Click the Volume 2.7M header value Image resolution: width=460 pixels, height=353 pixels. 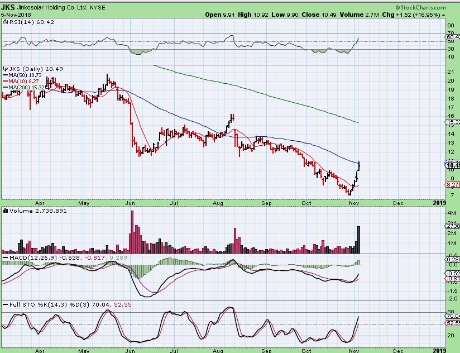click(x=360, y=15)
